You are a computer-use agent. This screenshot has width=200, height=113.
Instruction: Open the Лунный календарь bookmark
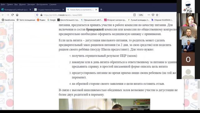(x=139, y=20)
